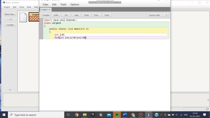Click the empty editor text area

point(105,75)
